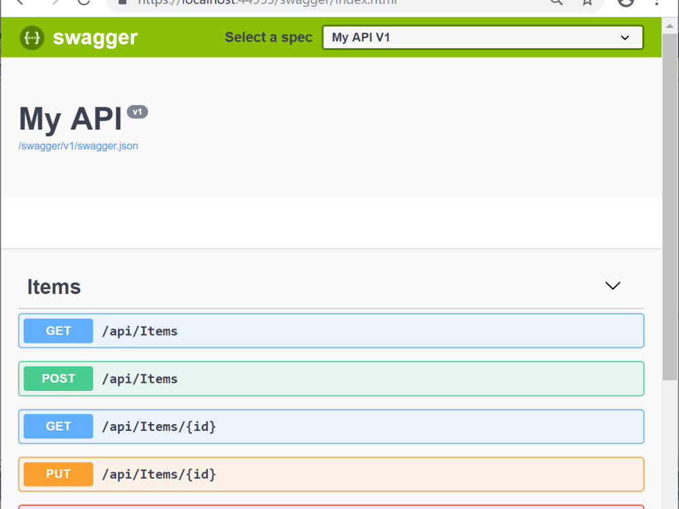Expand the PUT /api/Items/{id} operation
Viewport: 679px width, 509px height.
339,474
